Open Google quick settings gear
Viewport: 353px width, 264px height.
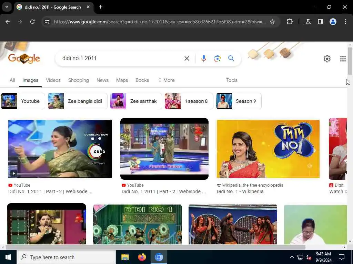327,59
